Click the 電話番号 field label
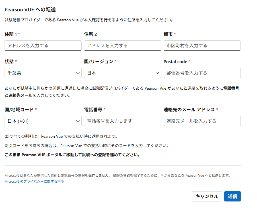This screenshot has width=257, height=212. pyautogui.click(x=93, y=110)
